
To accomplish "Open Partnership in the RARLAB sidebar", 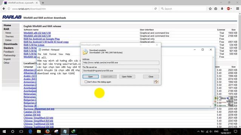I will (x=9, y=55).
